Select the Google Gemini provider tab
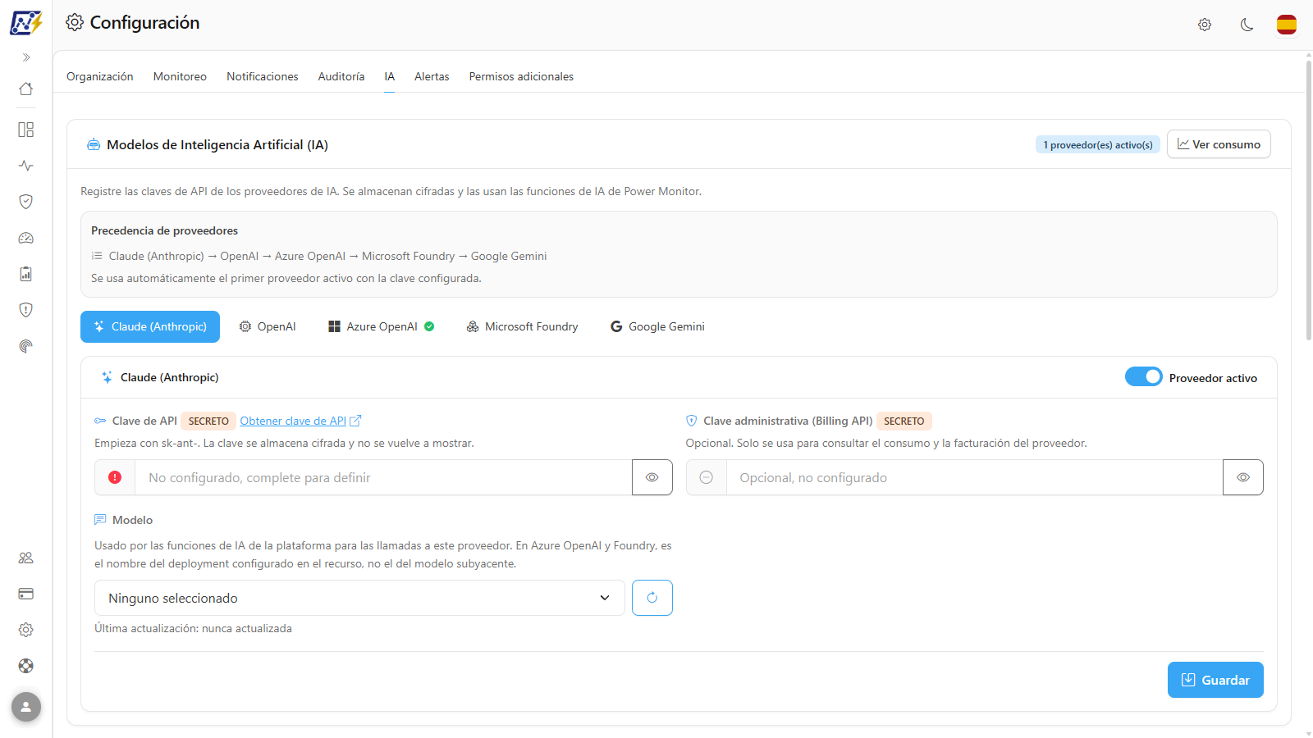The image size is (1313, 738). click(x=657, y=326)
